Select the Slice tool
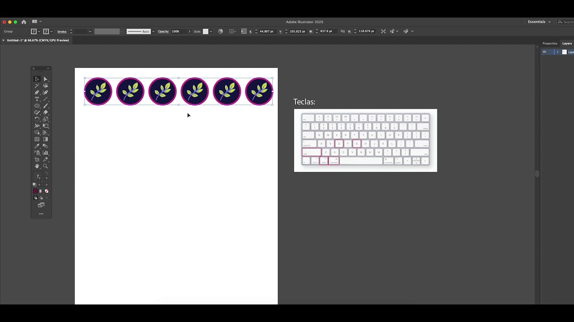 (45, 159)
